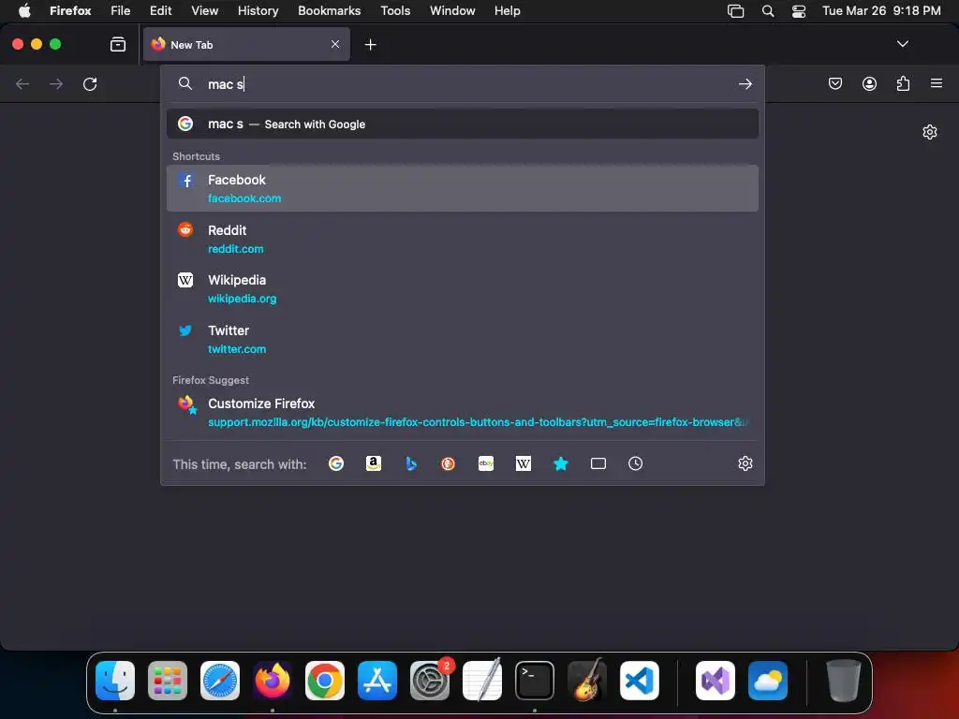Choose "mac s — Search with Google" suggestion

(x=463, y=125)
